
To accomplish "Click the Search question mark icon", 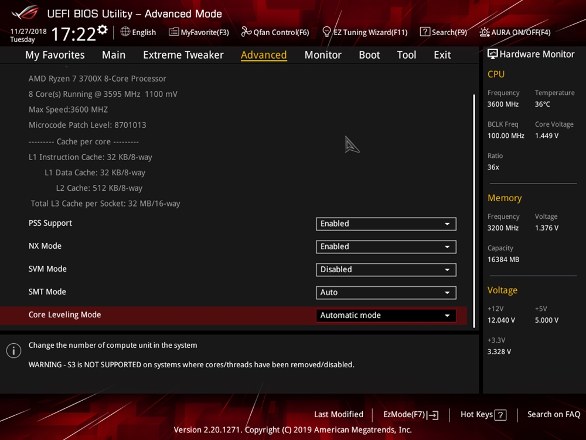I will (424, 32).
